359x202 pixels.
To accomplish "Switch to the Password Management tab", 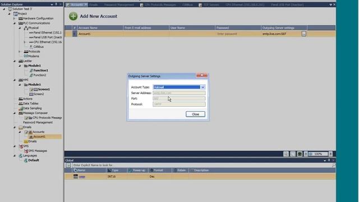I will pos(119,5).
